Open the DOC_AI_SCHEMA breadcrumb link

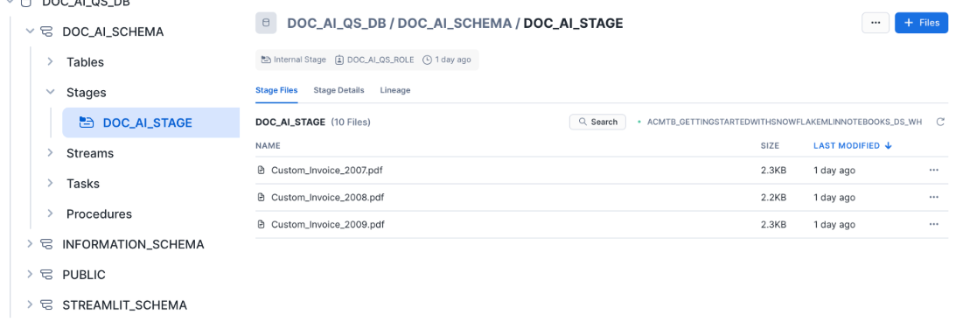tap(455, 23)
